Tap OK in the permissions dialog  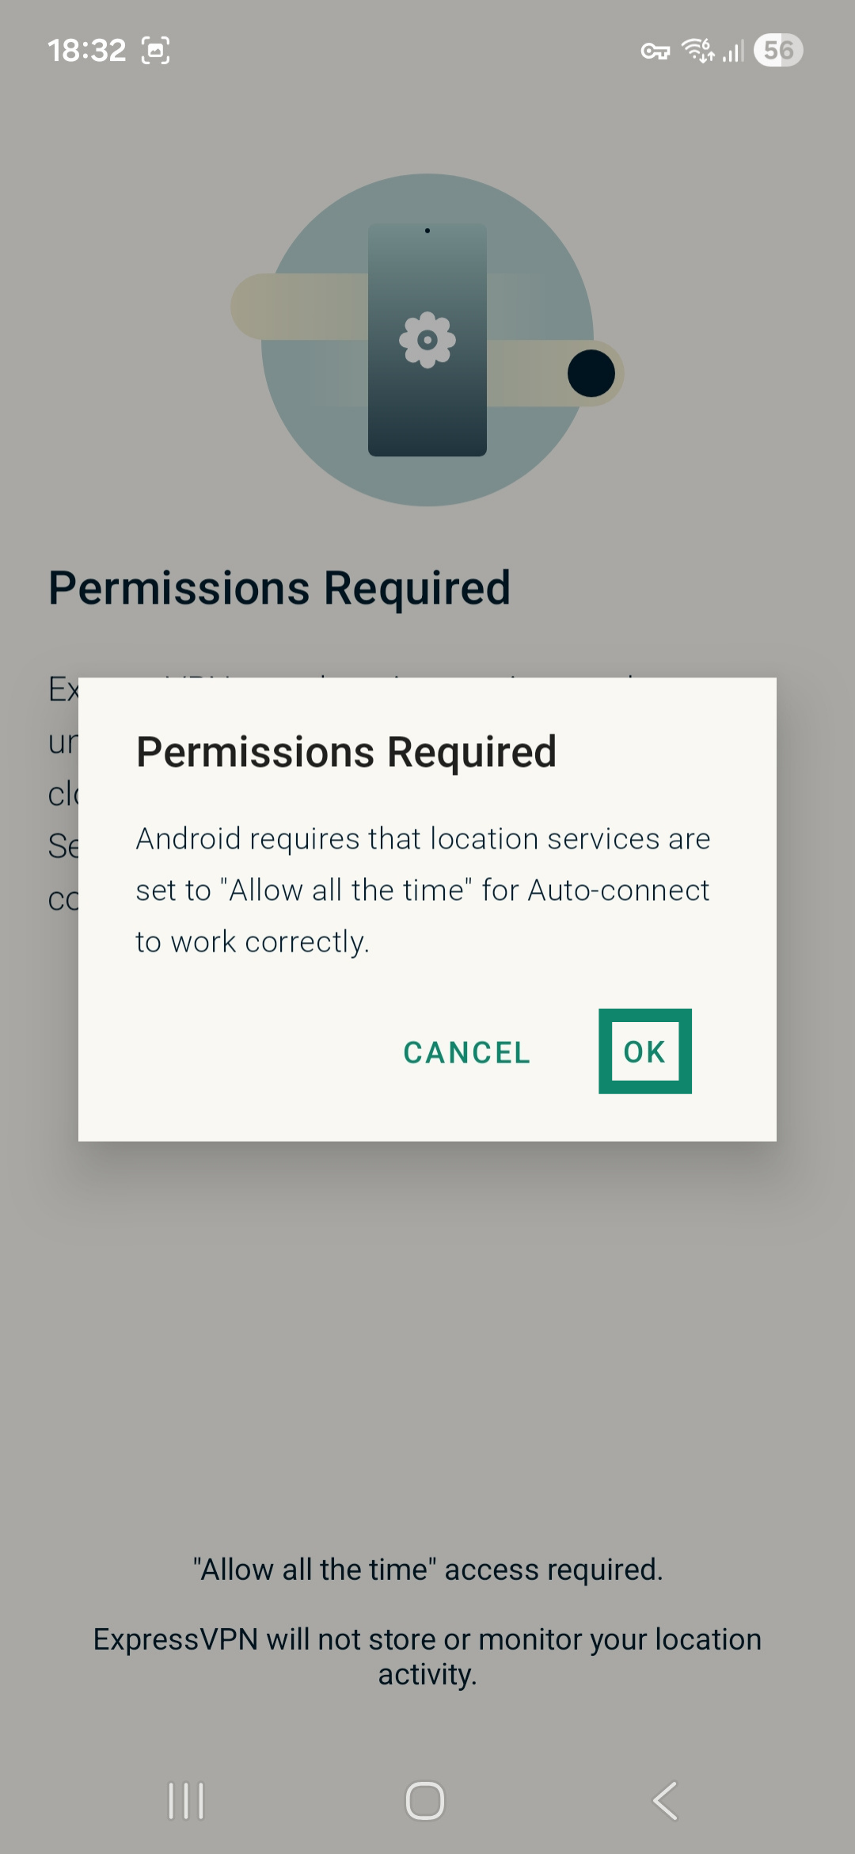pos(644,1051)
